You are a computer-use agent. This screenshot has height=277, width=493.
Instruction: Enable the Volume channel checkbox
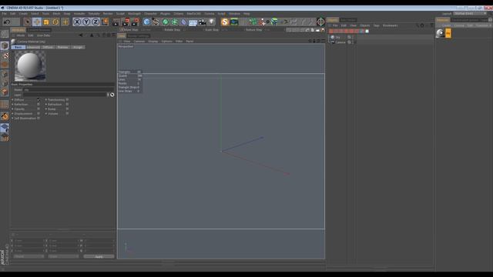click(67, 114)
